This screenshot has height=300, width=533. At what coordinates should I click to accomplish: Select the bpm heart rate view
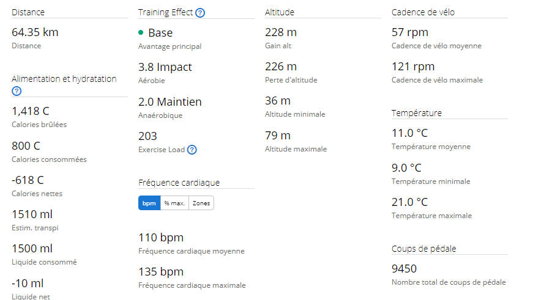pyautogui.click(x=149, y=203)
